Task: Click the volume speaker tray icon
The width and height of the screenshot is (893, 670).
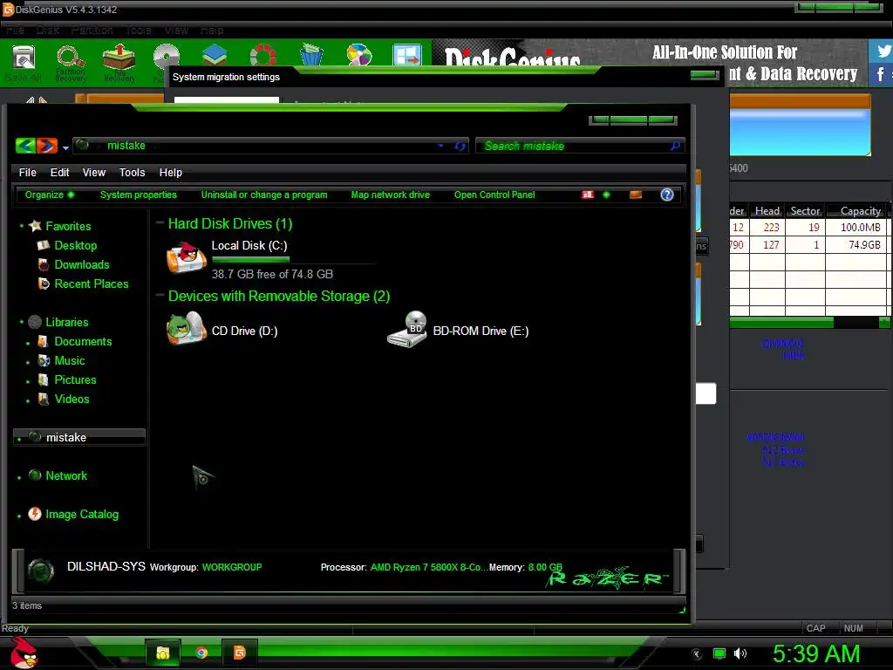Action: [740, 653]
